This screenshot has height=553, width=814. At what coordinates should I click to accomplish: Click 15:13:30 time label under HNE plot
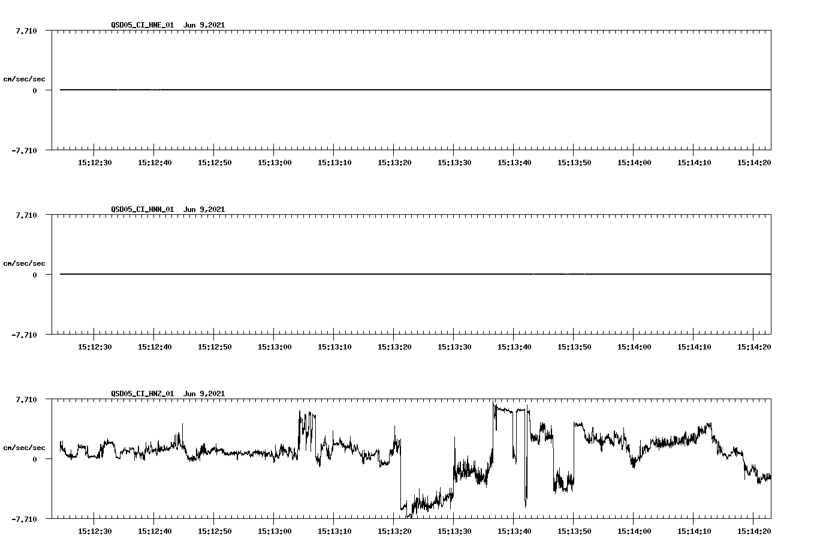pos(454,163)
